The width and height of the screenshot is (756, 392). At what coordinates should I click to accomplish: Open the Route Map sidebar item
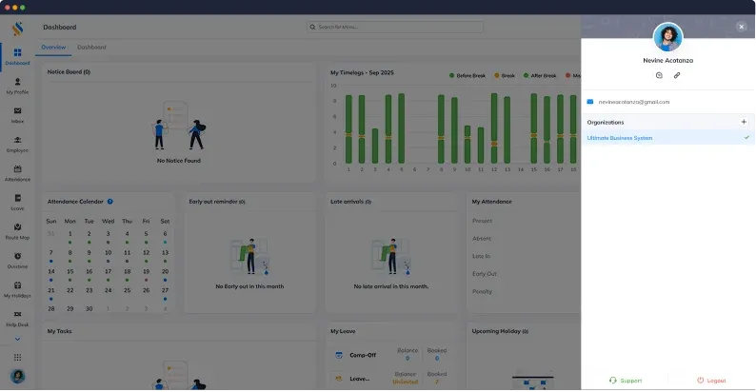click(17, 231)
